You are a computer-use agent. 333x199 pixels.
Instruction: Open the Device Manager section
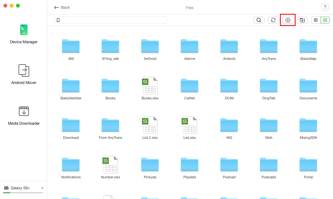24,34
